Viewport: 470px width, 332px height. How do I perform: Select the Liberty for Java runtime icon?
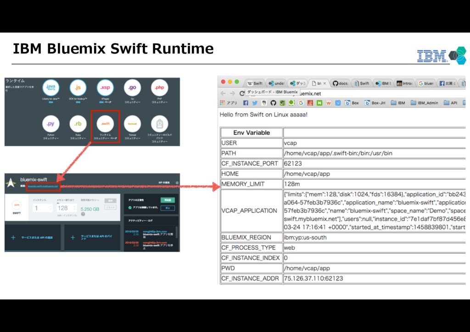[x=50, y=88]
